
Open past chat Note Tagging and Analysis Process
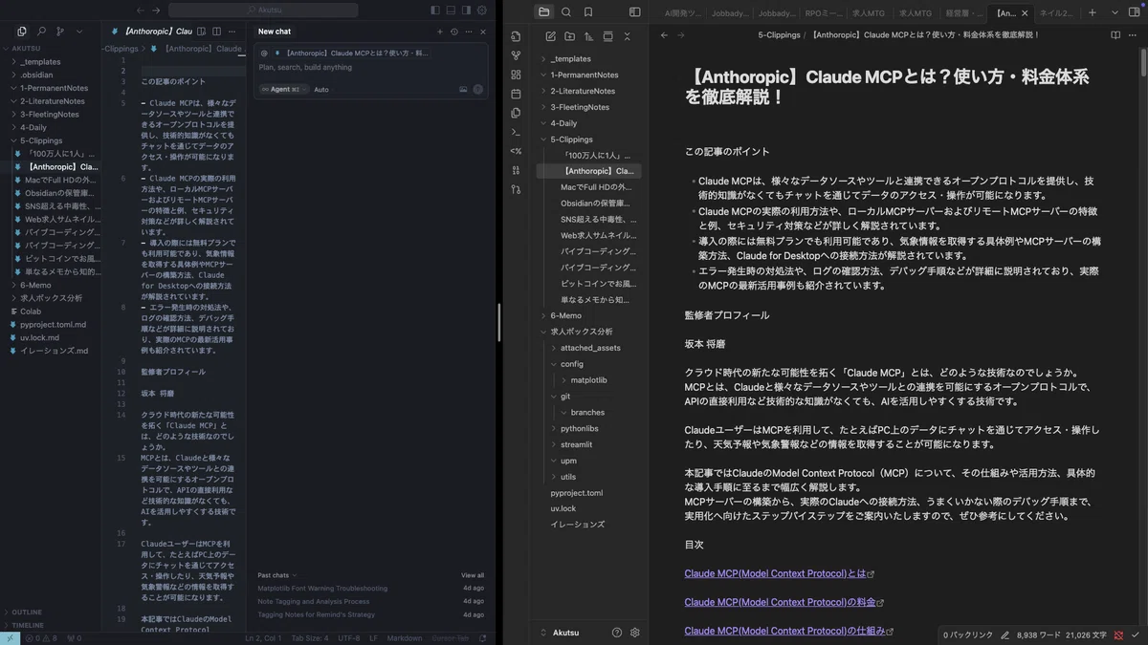[314, 601]
